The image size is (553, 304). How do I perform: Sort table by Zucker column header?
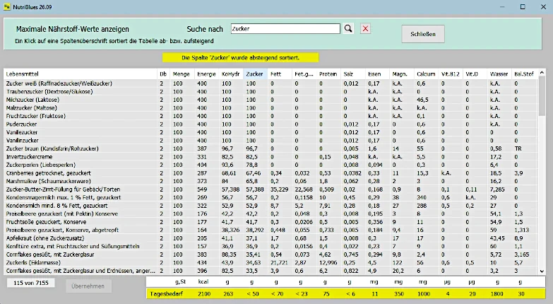pyautogui.click(x=254, y=74)
